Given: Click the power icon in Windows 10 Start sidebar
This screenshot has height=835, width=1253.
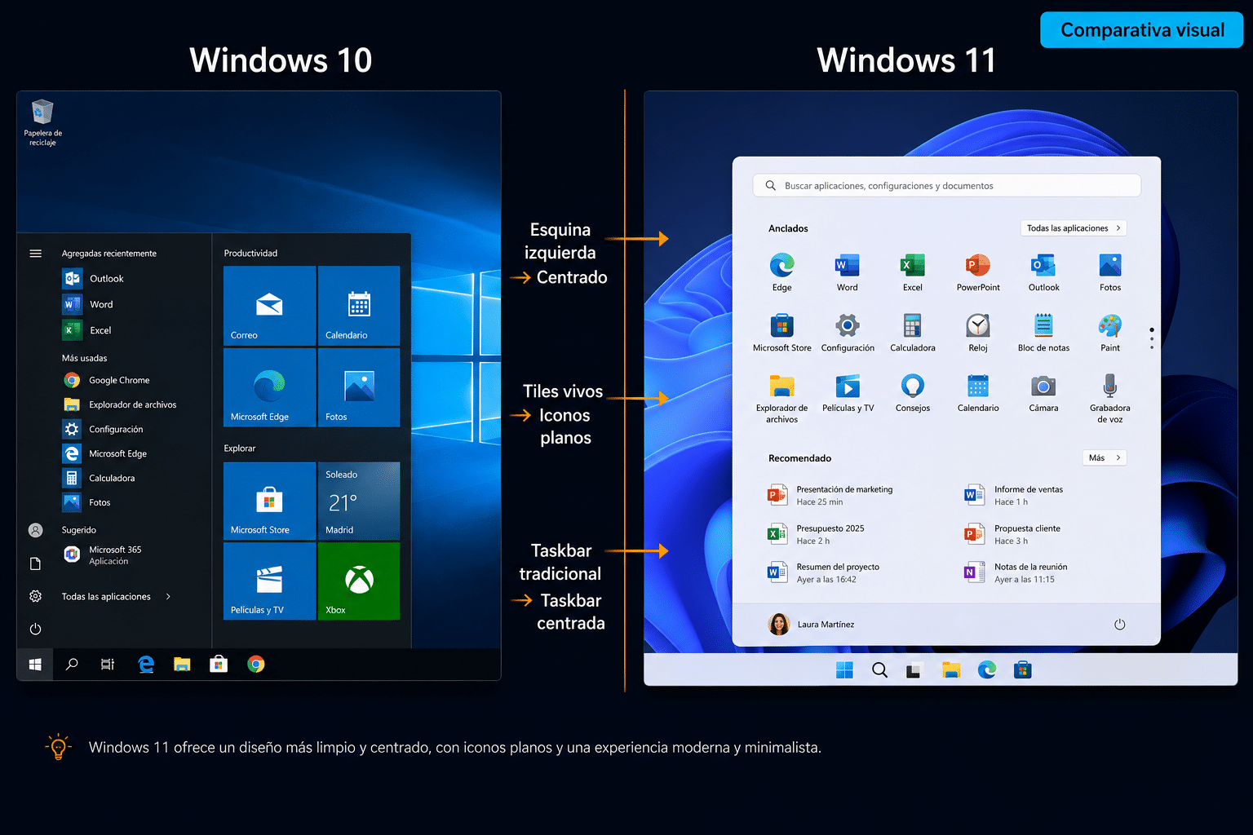Looking at the screenshot, I should tap(35, 629).
